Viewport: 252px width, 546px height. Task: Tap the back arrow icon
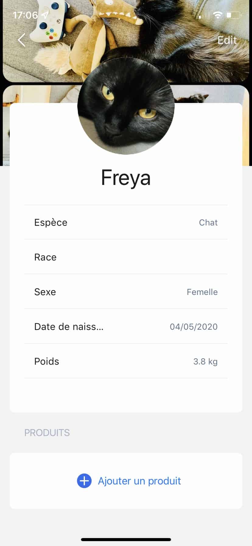pyautogui.click(x=22, y=40)
